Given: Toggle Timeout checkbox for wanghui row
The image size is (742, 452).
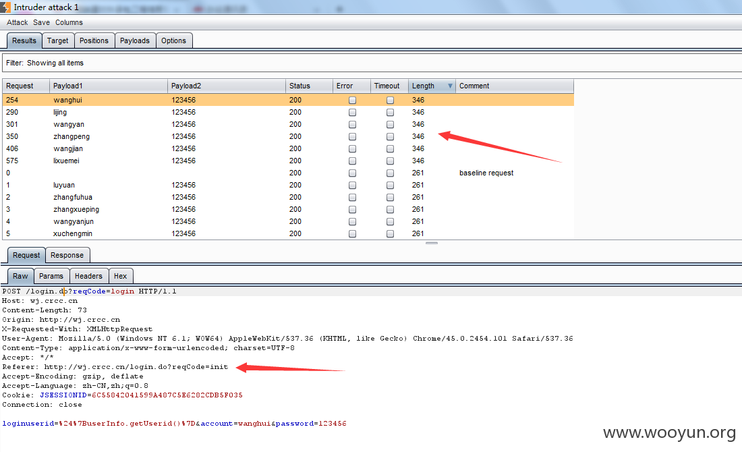Looking at the screenshot, I should pos(390,101).
